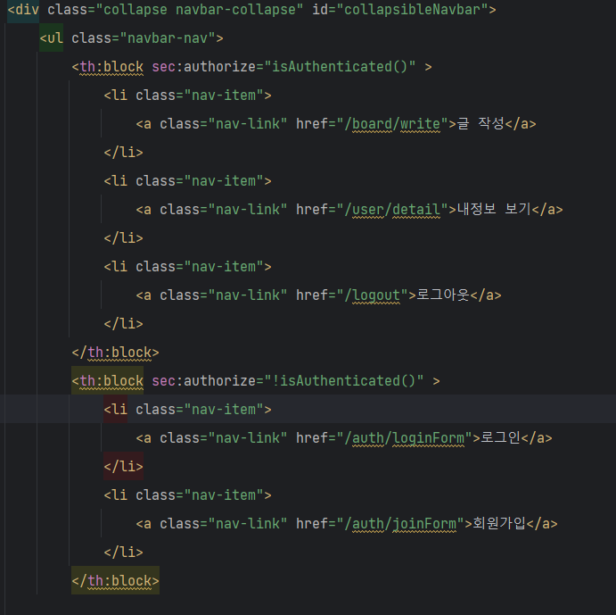
Task: Click the opening ul tag
Action: (x=51, y=38)
